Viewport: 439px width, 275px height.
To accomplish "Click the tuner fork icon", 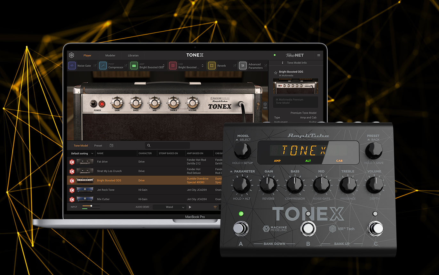I will (215, 207).
